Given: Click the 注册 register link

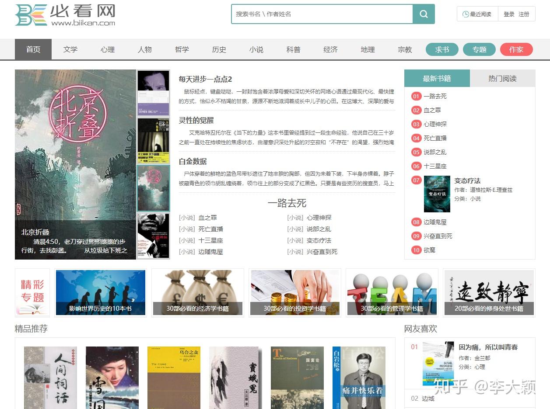Looking at the screenshot, I should pyautogui.click(x=524, y=14).
